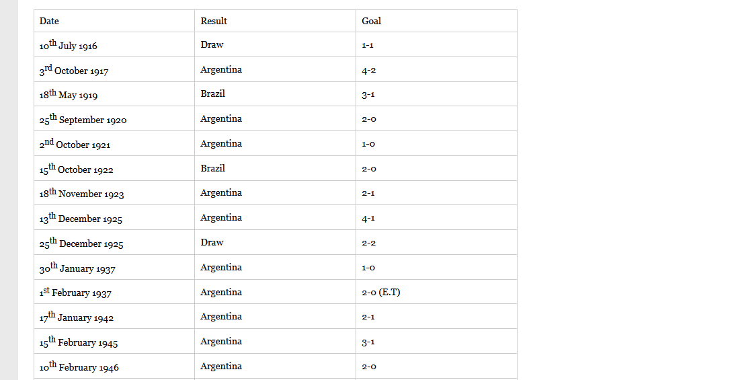This screenshot has width=738, height=380.
Task: Click the 17th January 1942 date
Action: [77, 317]
